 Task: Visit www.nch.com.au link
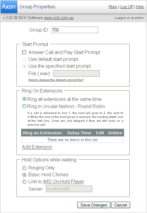[x=59, y=18]
